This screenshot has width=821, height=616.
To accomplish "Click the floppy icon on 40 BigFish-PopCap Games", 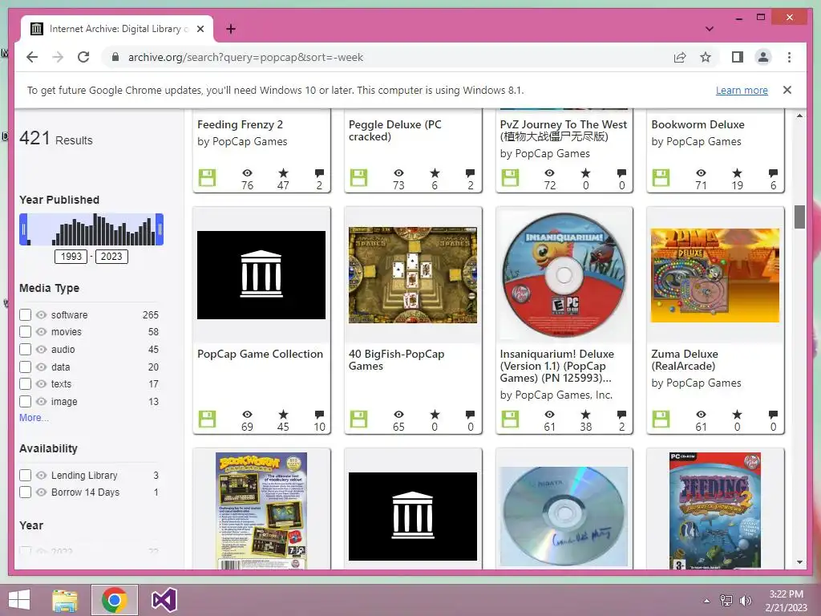I will pos(358,419).
